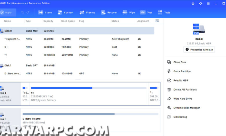Sort by the Flag column header

click(82, 21)
